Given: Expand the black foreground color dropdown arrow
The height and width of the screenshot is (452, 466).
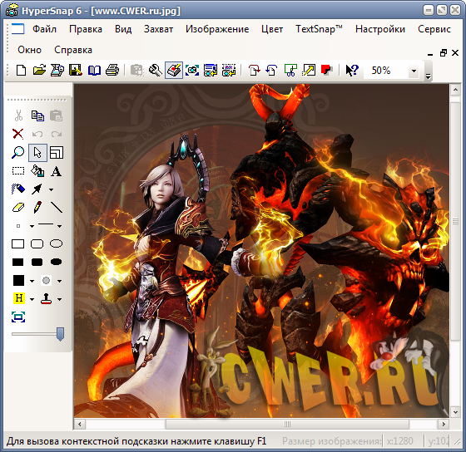Looking at the screenshot, I should tap(32, 281).
